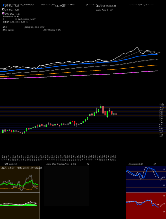Click the 'BUY Slowing @ 2%' signal text

tap(52, 30)
